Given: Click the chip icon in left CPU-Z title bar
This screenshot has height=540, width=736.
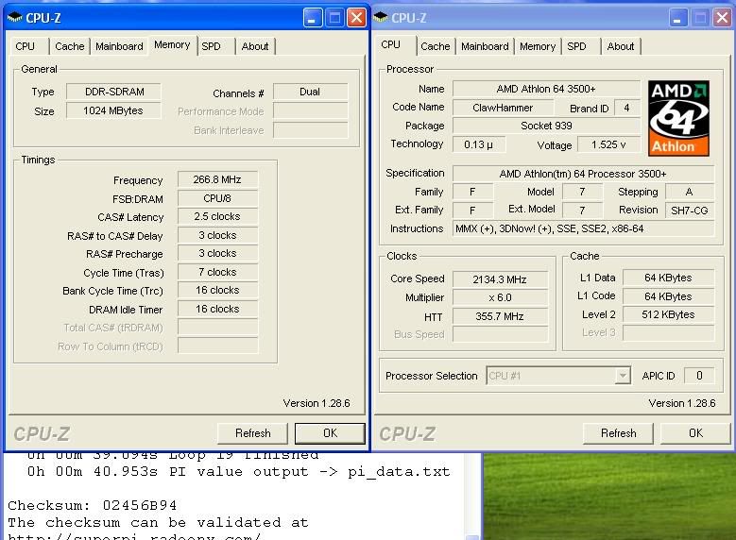Looking at the screenshot, I should point(15,17).
